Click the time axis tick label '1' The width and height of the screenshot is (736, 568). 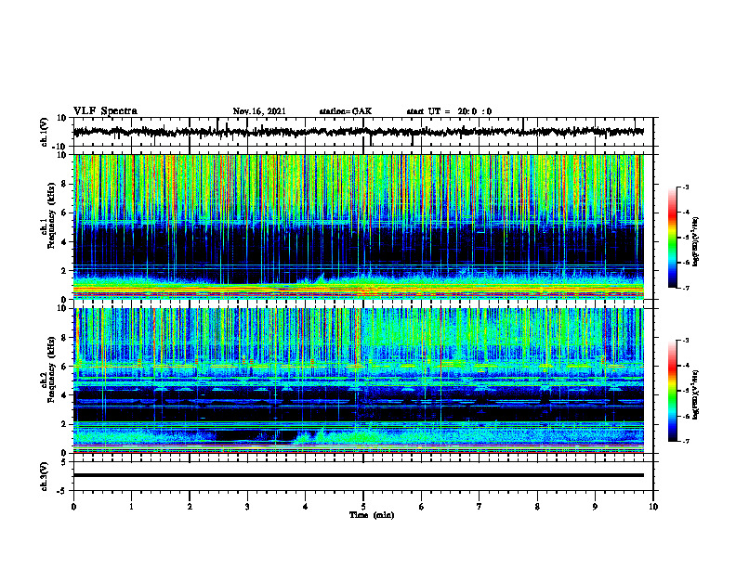click(131, 507)
